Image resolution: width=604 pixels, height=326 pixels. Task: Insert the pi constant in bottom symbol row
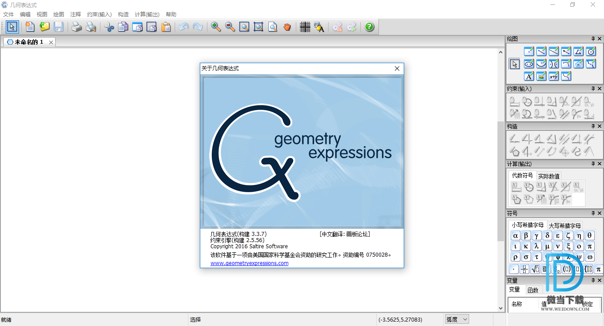click(599, 269)
